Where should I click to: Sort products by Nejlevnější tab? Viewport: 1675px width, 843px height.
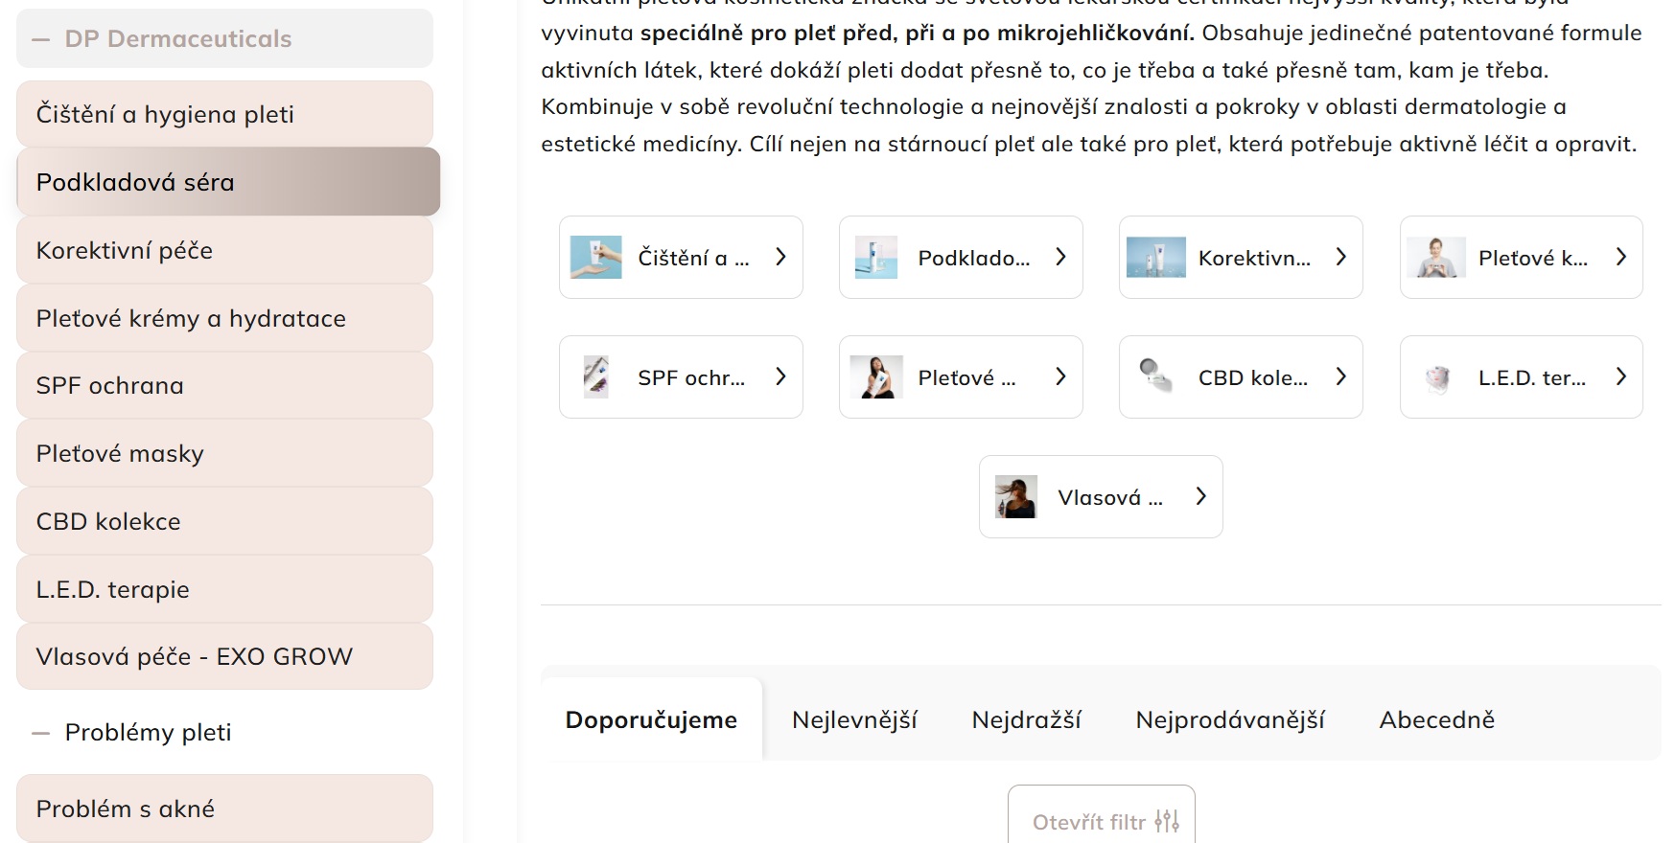click(x=853, y=719)
